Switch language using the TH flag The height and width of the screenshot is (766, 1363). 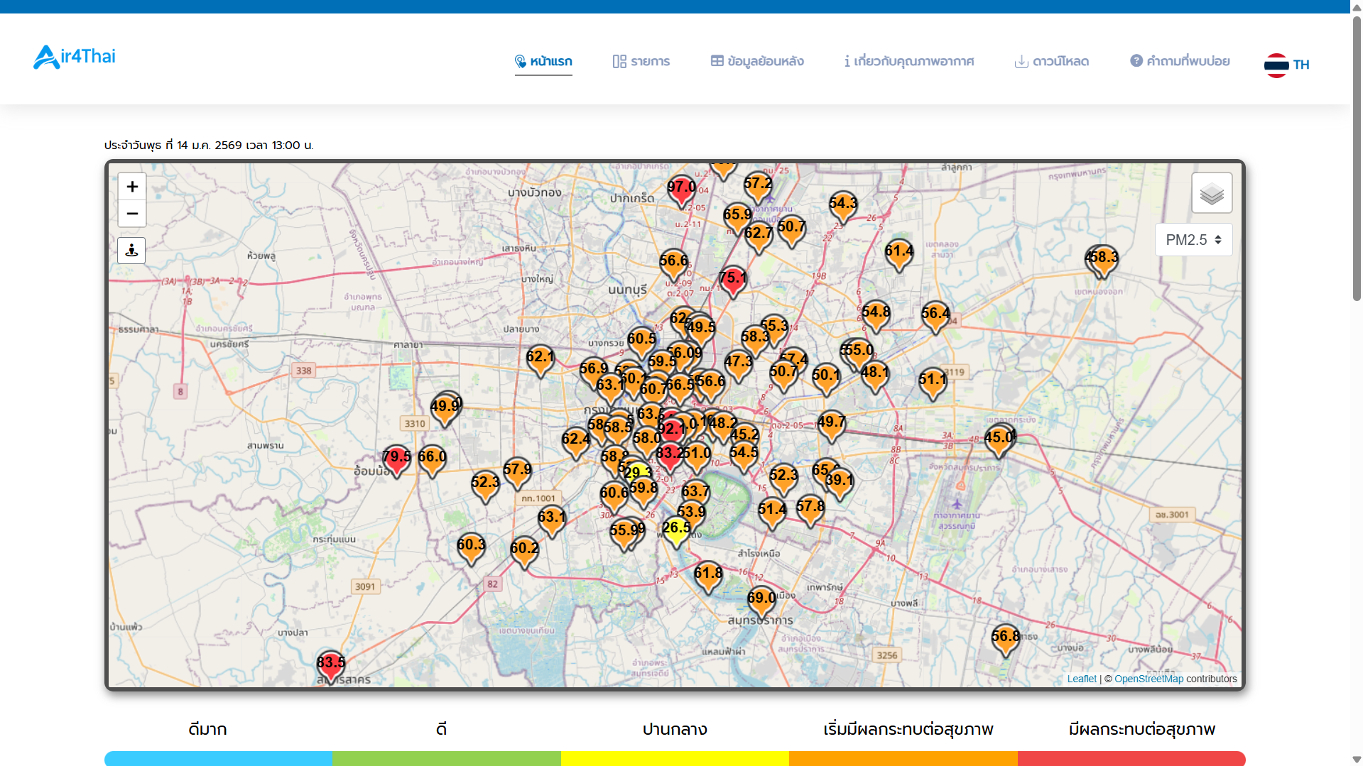click(x=1286, y=65)
